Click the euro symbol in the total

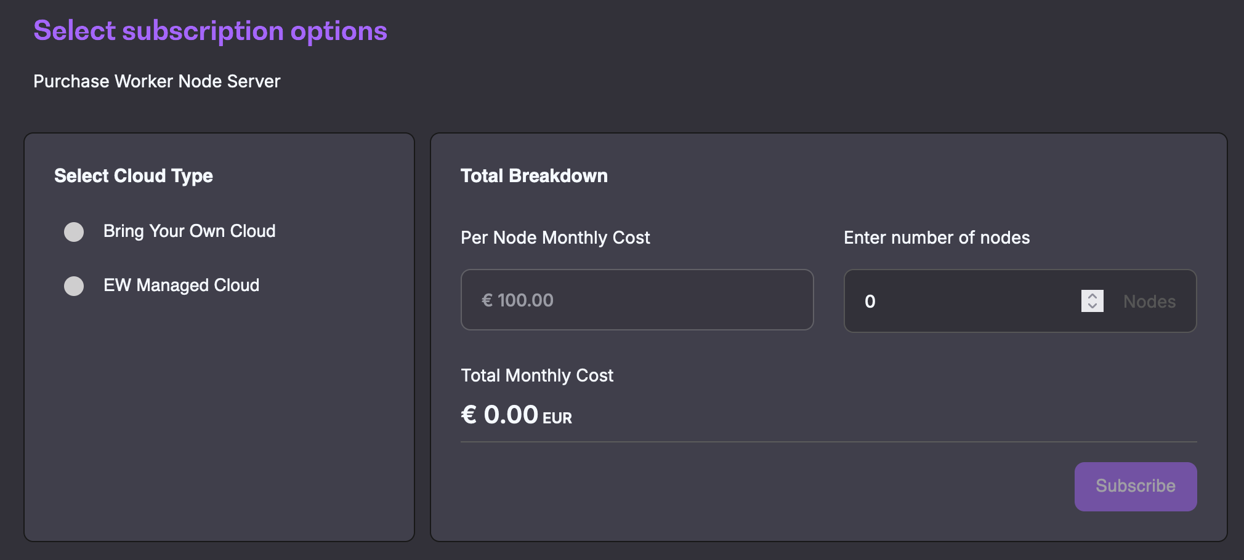[469, 415]
